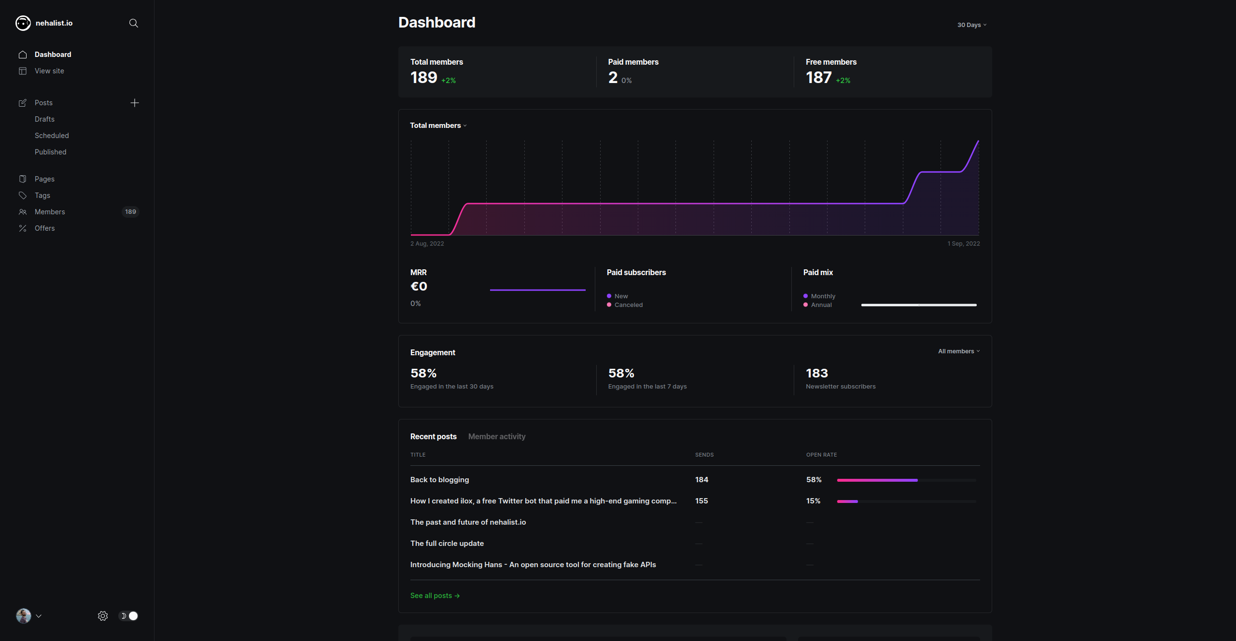Image resolution: width=1236 pixels, height=641 pixels.
Task: Click the Total members 189 stat
Action: [424, 78]
